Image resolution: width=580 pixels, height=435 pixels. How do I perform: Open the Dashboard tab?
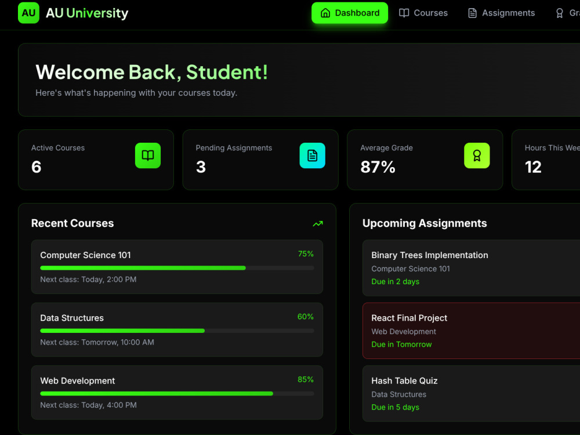point(350,13)
